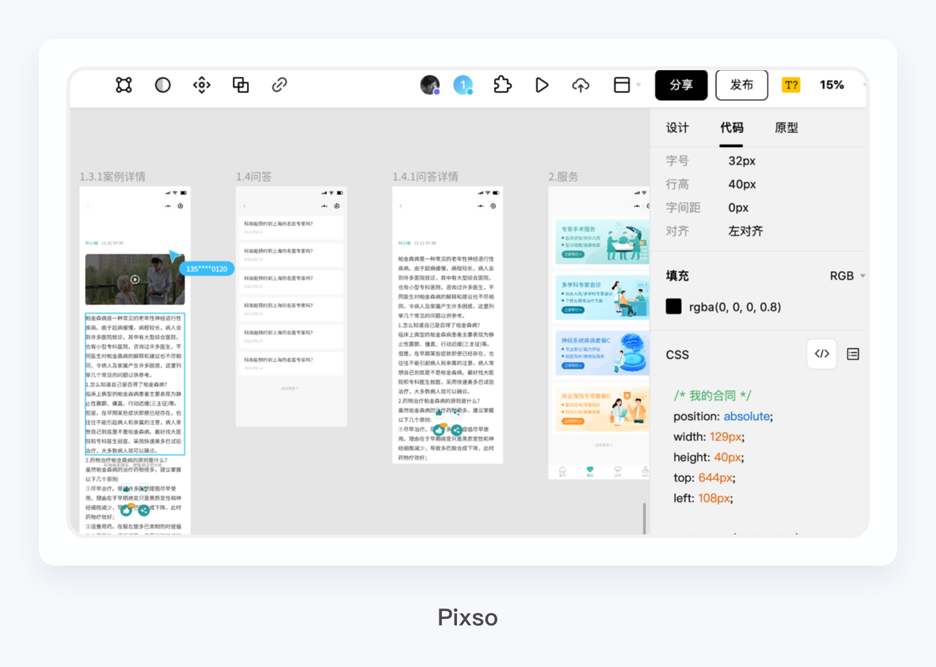Open the plugins puzzle icon
Image resolution: width=936 pixels, height=667 pixels.
[x=502, y=85]
